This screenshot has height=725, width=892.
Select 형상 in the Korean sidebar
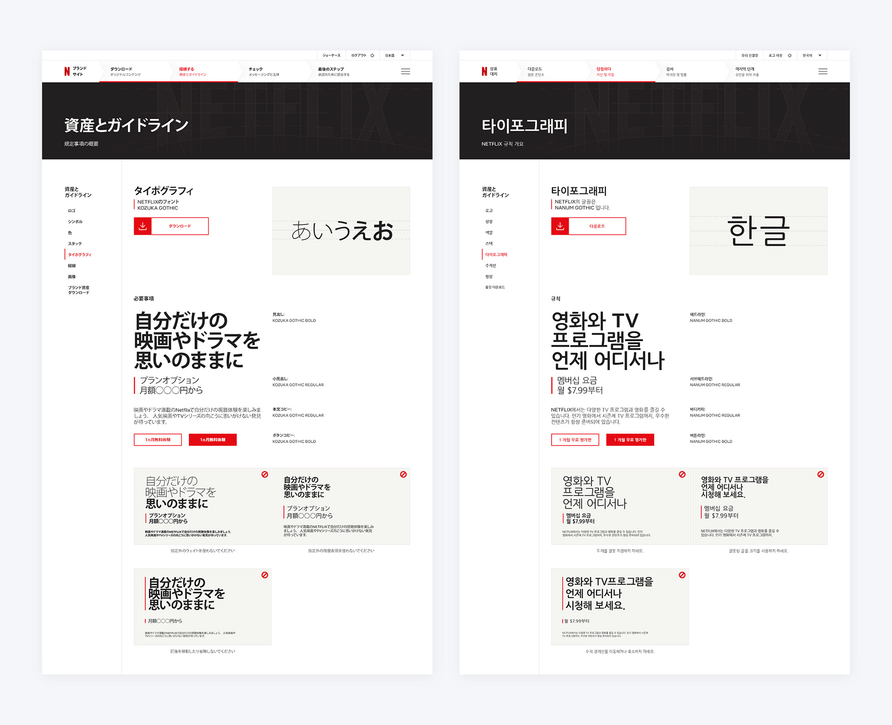click(x=489, y=277)
